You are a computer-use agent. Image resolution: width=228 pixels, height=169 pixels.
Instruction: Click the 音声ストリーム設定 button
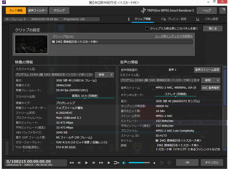[207, 70]
